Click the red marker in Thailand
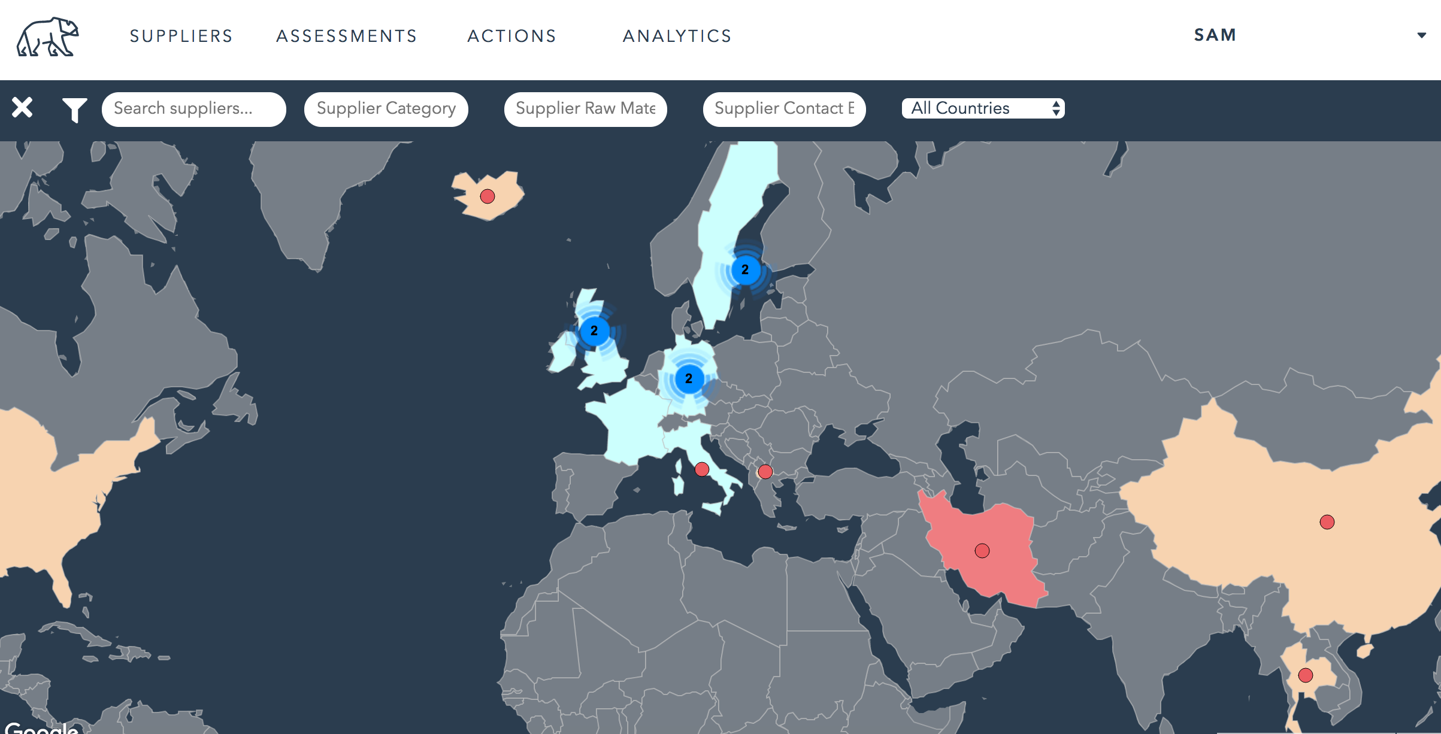 [1306, 675]
